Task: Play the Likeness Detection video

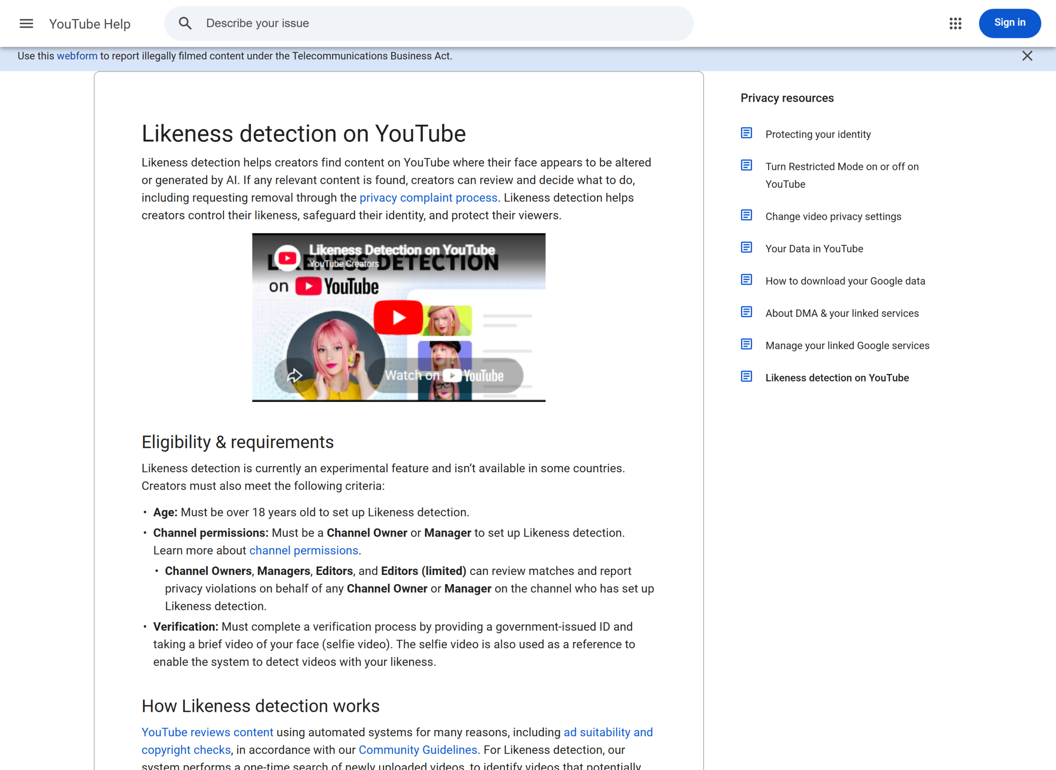Action: pos(398,318)
